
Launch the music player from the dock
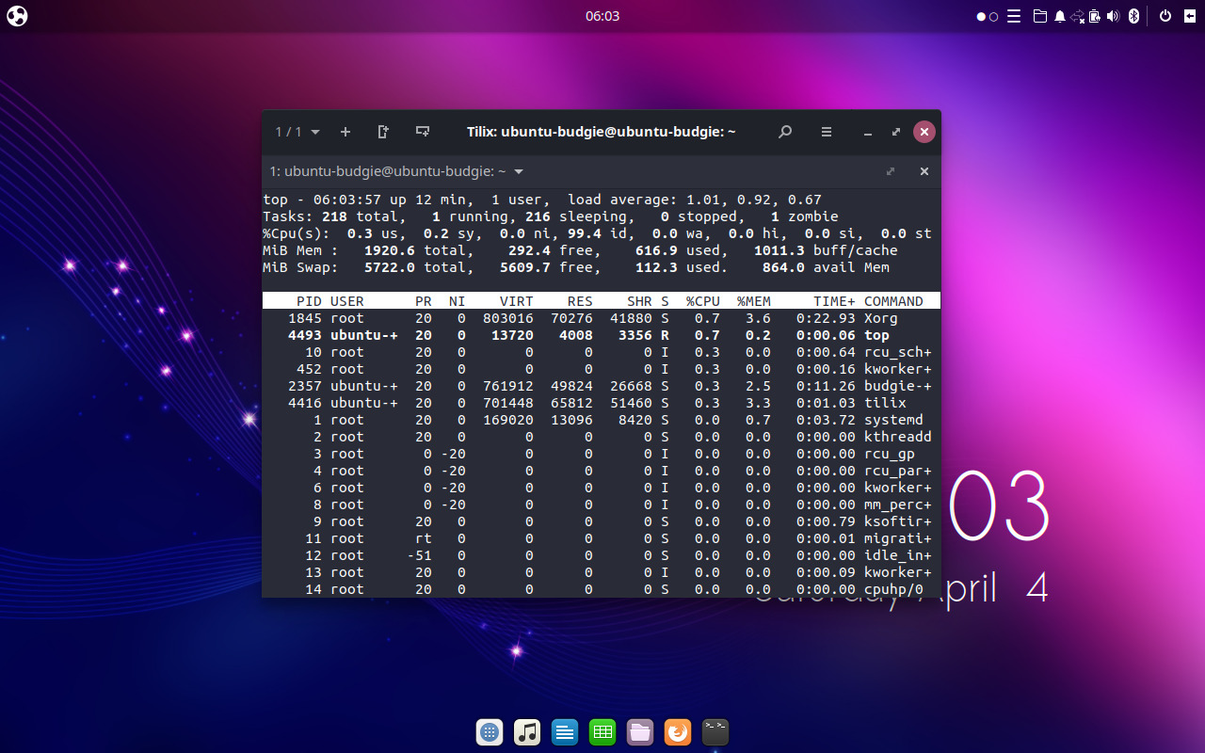(x=527, y=731)
